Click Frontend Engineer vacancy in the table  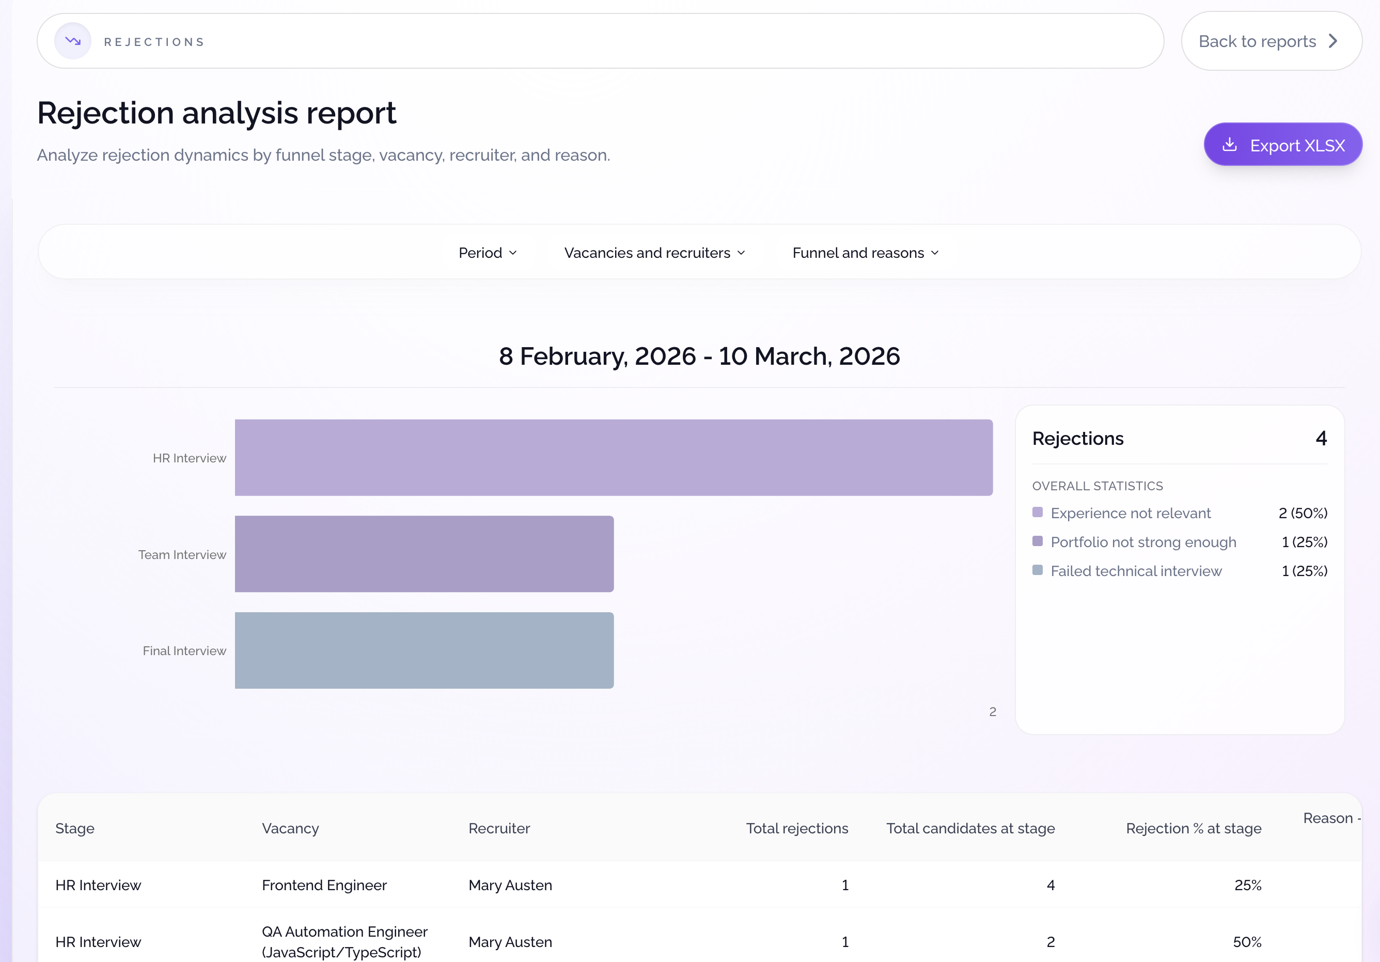click(x=324, y=885)
